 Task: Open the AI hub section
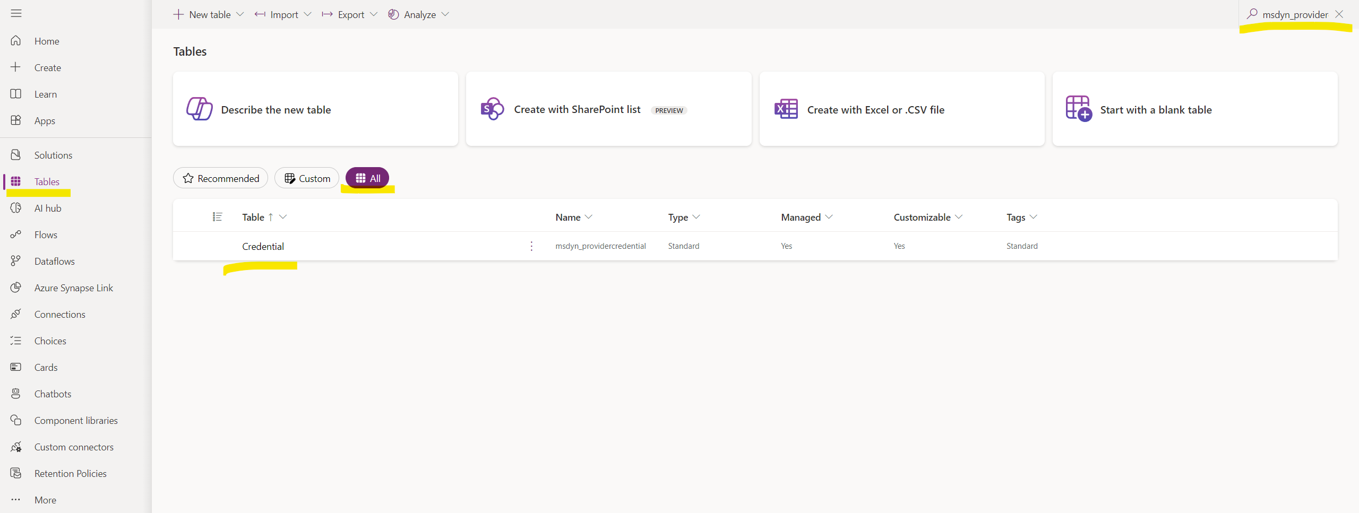point(47,207)
